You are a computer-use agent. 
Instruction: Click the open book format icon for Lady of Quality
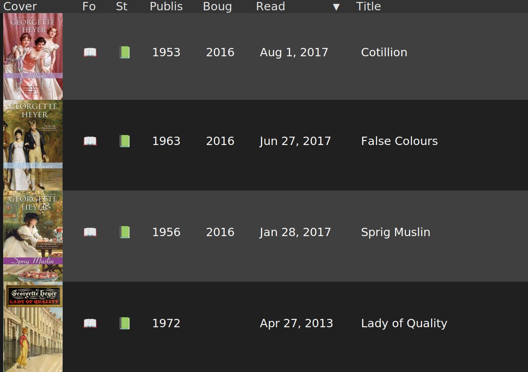90,323
